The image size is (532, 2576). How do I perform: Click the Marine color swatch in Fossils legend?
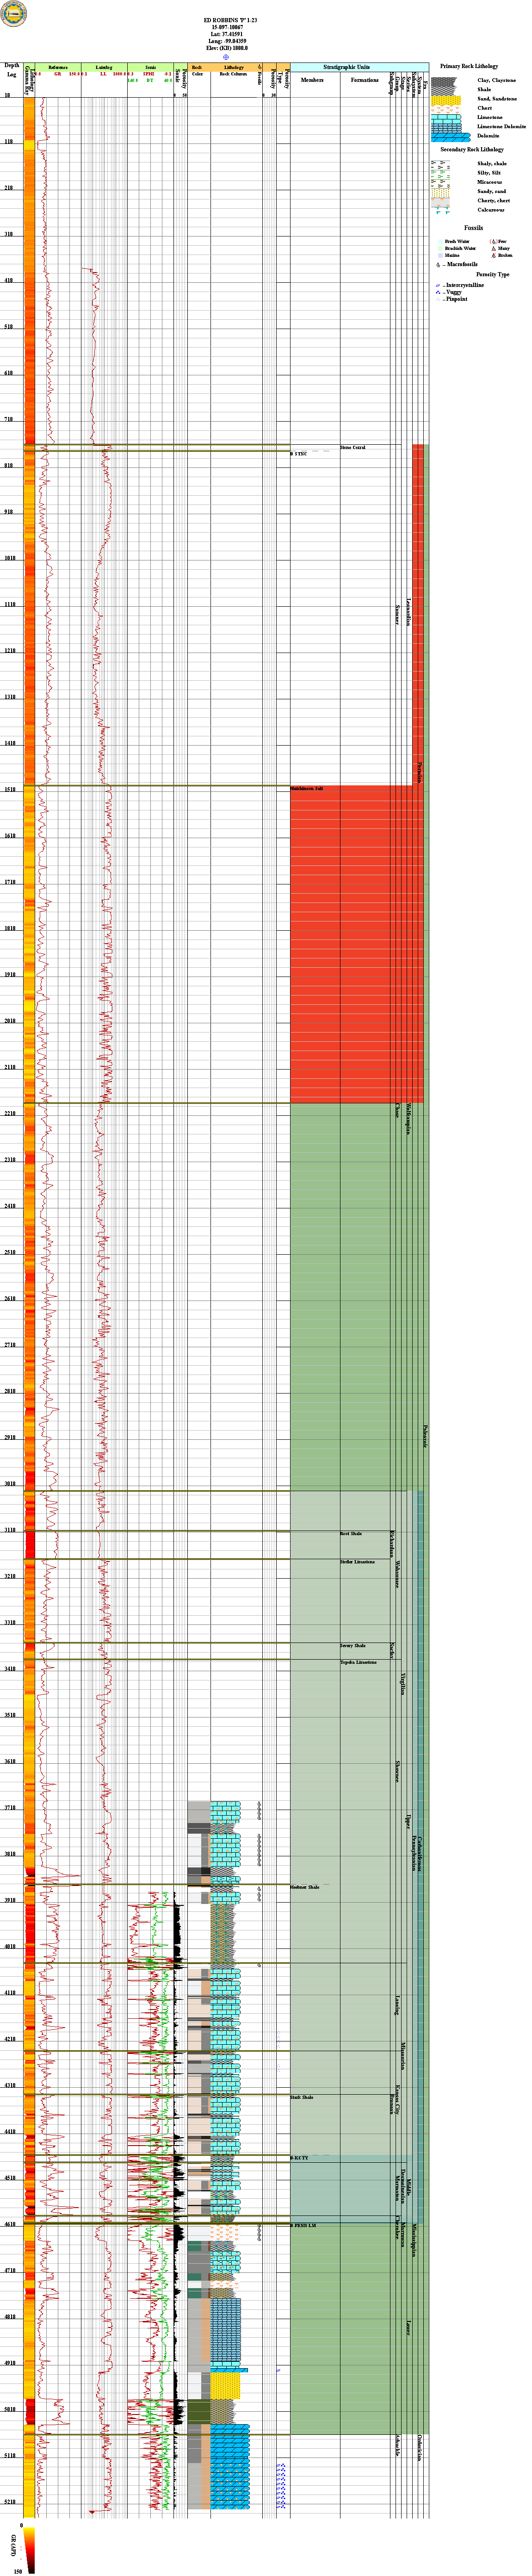(440, 255)
